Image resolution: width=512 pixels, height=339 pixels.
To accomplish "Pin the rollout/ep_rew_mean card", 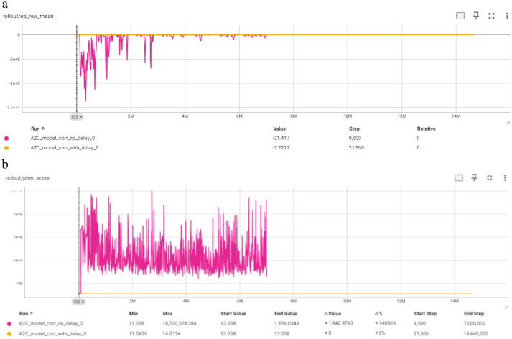I will (x=476, y=16).
